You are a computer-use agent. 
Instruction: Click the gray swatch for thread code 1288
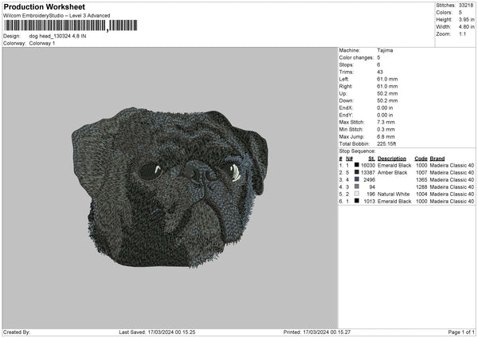click(x=356, y=187)
